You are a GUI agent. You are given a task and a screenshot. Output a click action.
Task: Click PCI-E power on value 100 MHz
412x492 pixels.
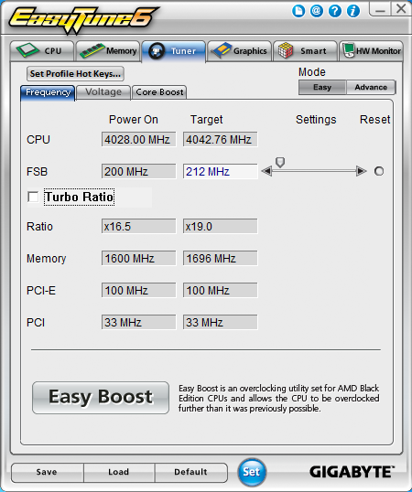[138, 290]
